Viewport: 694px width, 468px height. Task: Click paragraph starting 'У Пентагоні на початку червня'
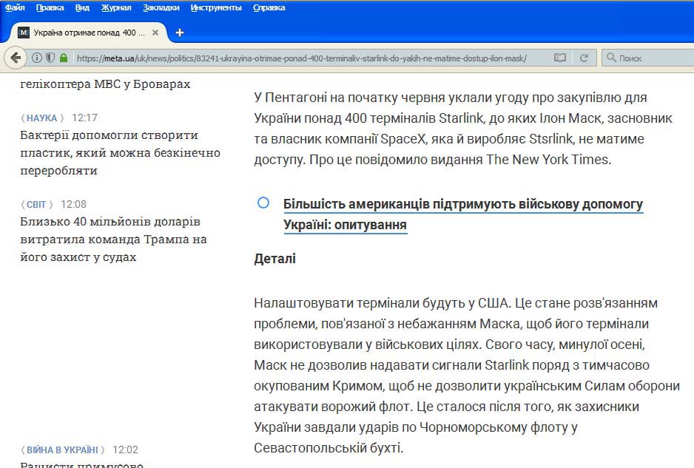pos(463,129)
